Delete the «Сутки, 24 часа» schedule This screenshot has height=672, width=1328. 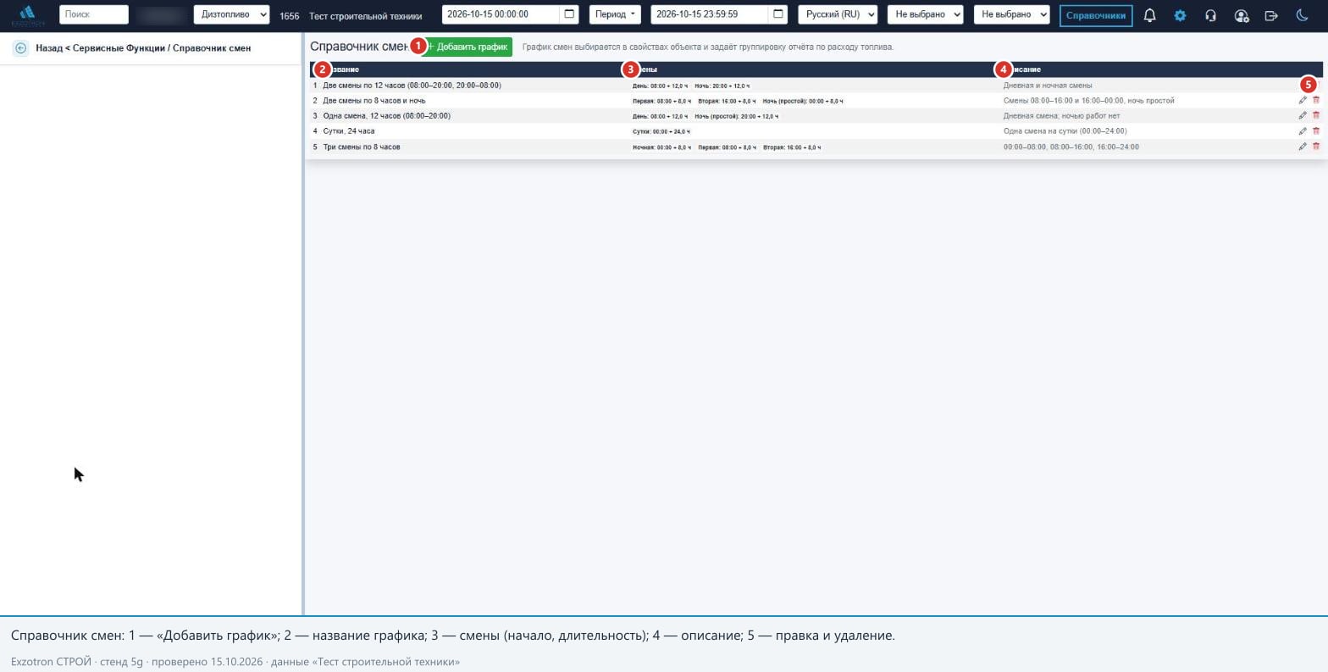[1316, 131]
